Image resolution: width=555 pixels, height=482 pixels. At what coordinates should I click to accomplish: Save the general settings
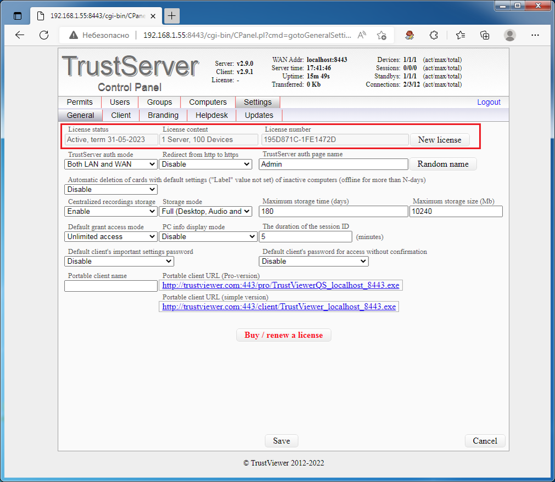point(282,441)
